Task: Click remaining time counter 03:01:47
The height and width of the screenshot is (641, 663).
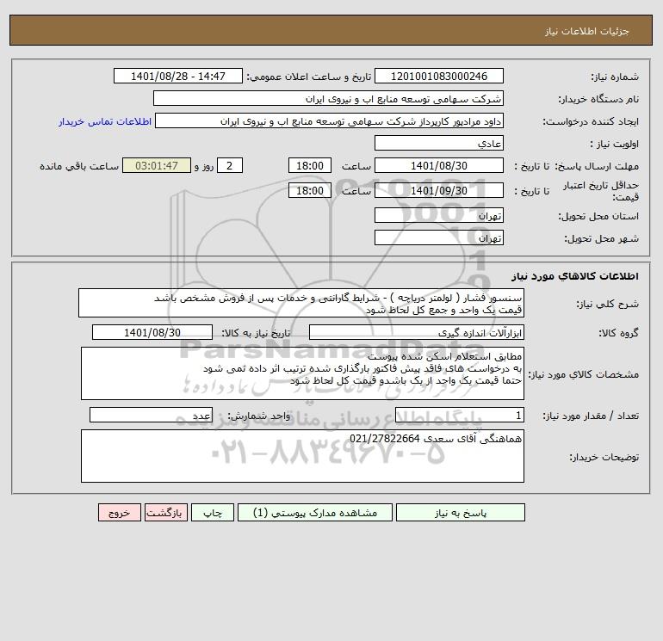Action: 157,166
